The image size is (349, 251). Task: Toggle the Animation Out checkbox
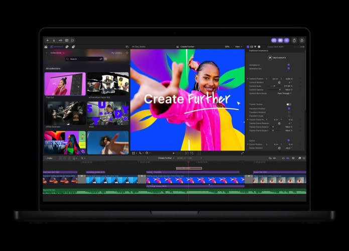(289, 68)
